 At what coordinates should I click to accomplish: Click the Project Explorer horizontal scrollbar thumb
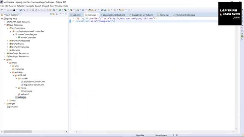(x=18, y=132)
